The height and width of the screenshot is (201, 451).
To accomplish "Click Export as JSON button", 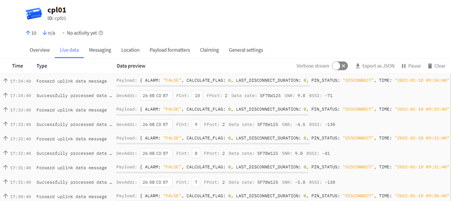I will pyautogui.click(x=375, y=66).
